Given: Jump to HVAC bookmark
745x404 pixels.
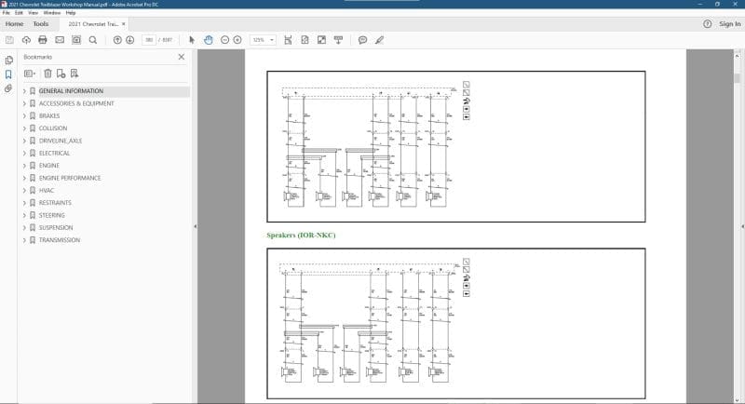Looking at the screenshot, I should point(46,191).
